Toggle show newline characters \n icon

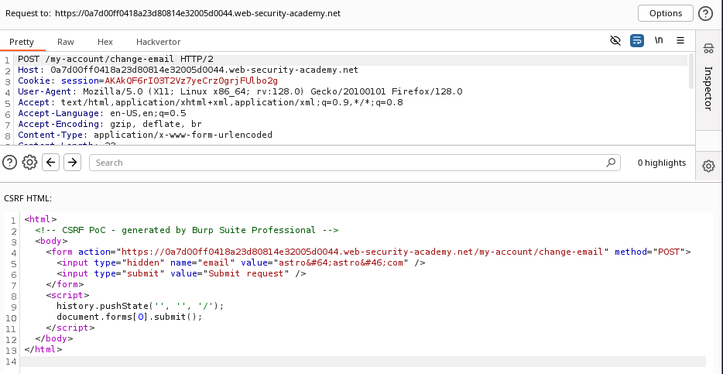point(659,40)
